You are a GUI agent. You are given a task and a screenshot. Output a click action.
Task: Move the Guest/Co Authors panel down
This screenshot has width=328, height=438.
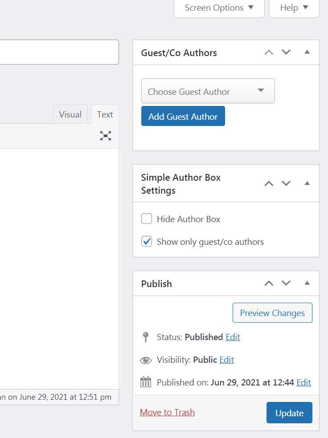click(x=286, y=52)
